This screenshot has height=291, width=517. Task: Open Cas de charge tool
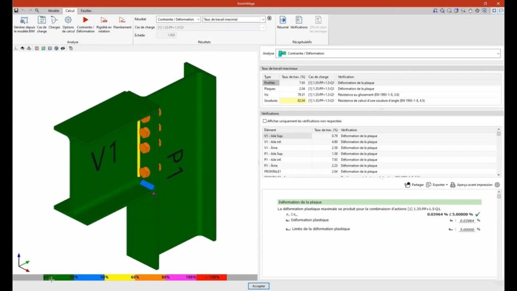[42, 21]
